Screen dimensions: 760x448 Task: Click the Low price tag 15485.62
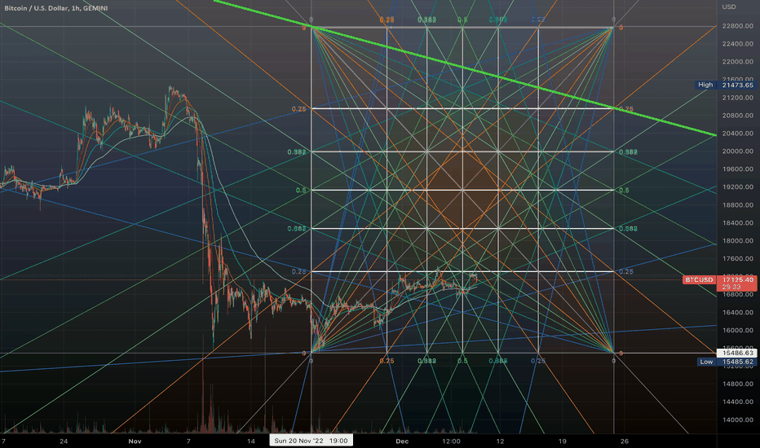click(726, 362)
